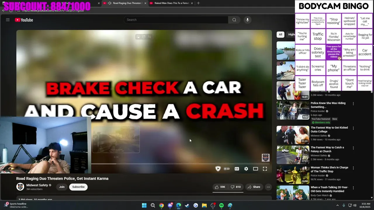Open the YouTube guide hamburger menu

click(x=8, y=20)
